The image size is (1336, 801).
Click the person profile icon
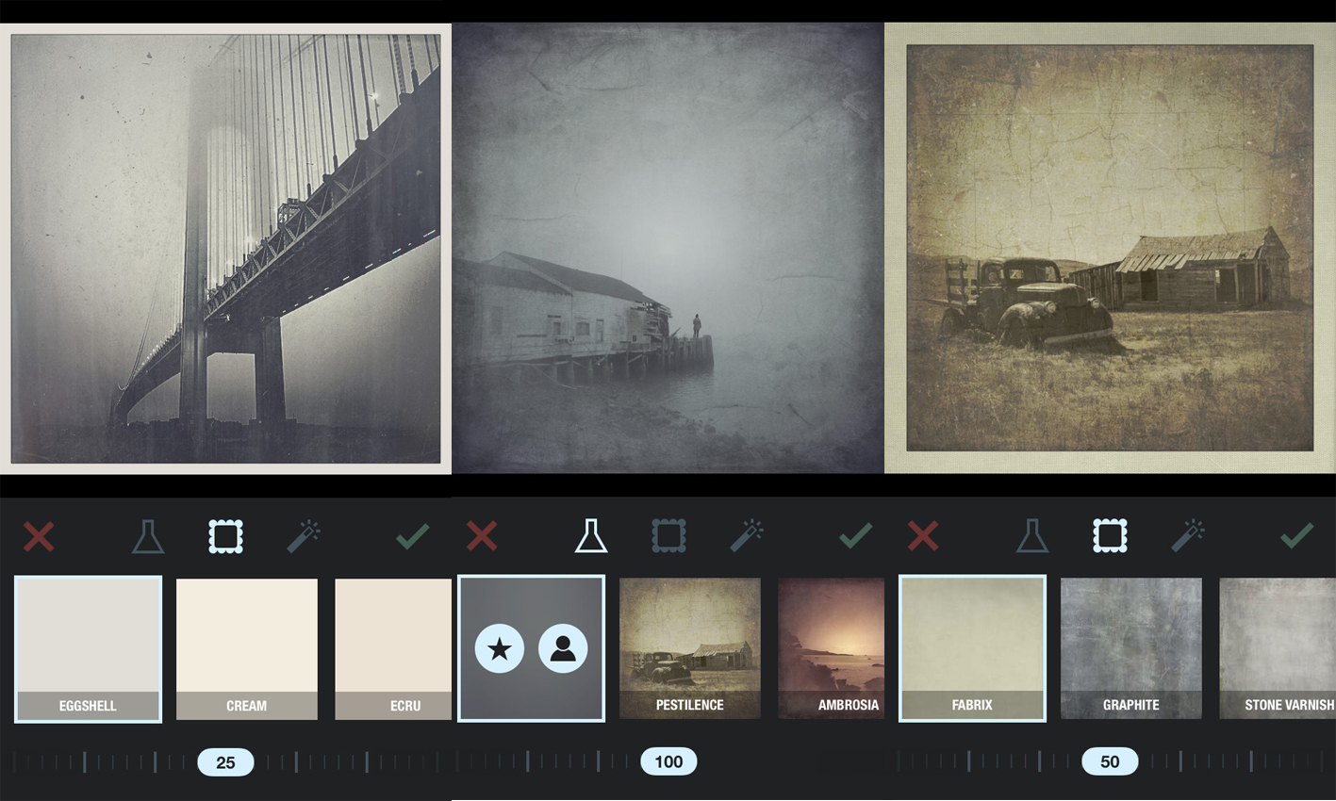pos(563,649)
